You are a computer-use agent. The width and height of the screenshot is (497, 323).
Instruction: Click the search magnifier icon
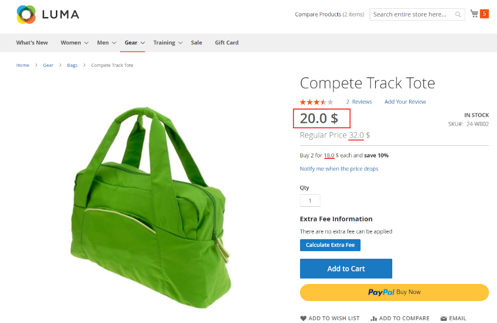click(458, 14)
